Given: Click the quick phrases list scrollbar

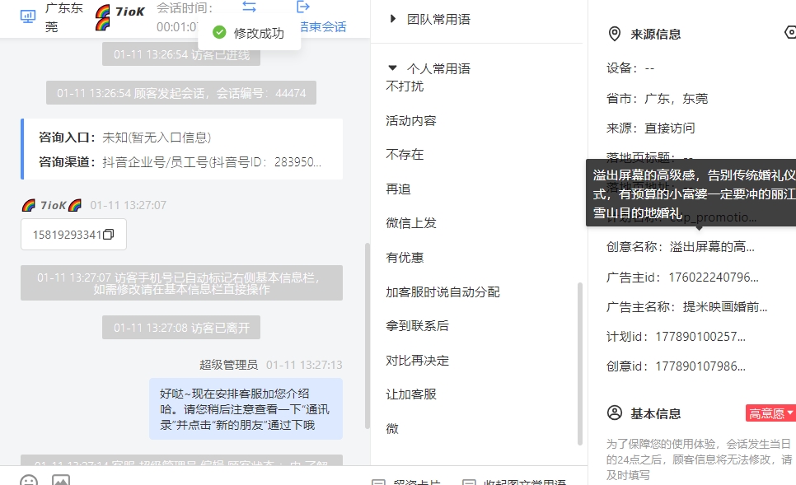Looking at the screenshot, I should [x=580, y=364].
